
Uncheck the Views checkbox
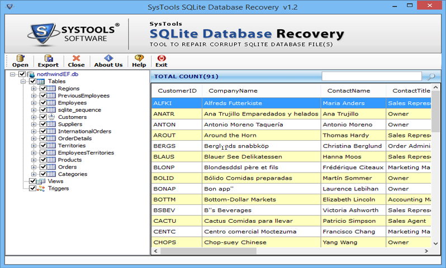click(x=33, y=181)
